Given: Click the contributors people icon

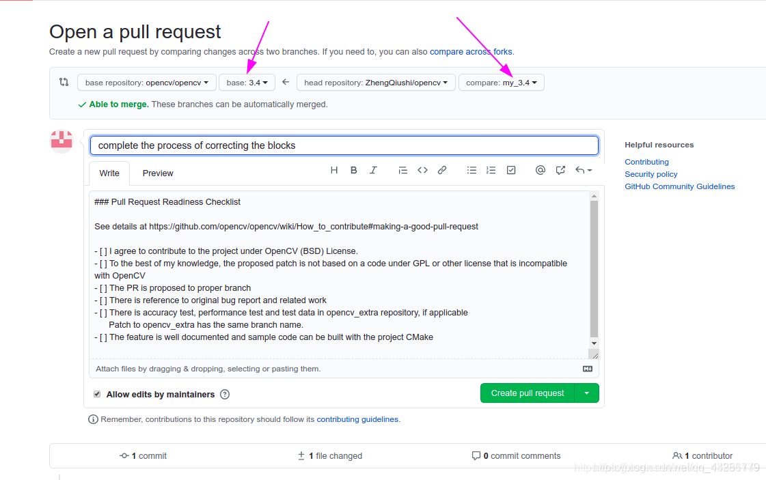Looking at the screenshot, I should click(x=677, y=455).
